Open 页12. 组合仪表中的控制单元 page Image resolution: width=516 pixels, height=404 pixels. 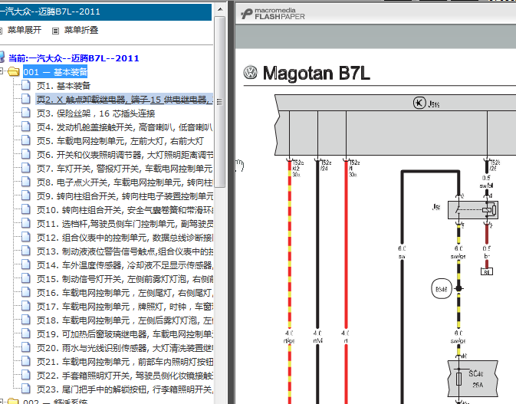(125, 238)
